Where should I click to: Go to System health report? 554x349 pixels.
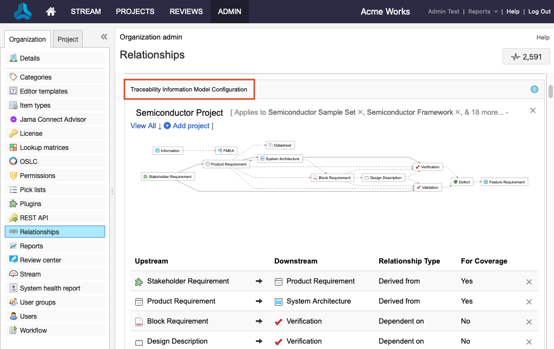[x=50, y=288]
